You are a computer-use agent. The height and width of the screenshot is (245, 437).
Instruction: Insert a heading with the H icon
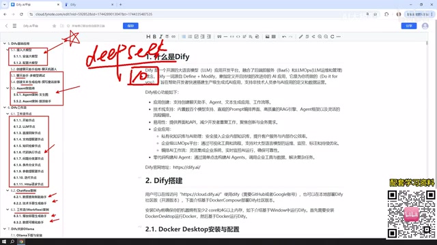tap(148, 37)
